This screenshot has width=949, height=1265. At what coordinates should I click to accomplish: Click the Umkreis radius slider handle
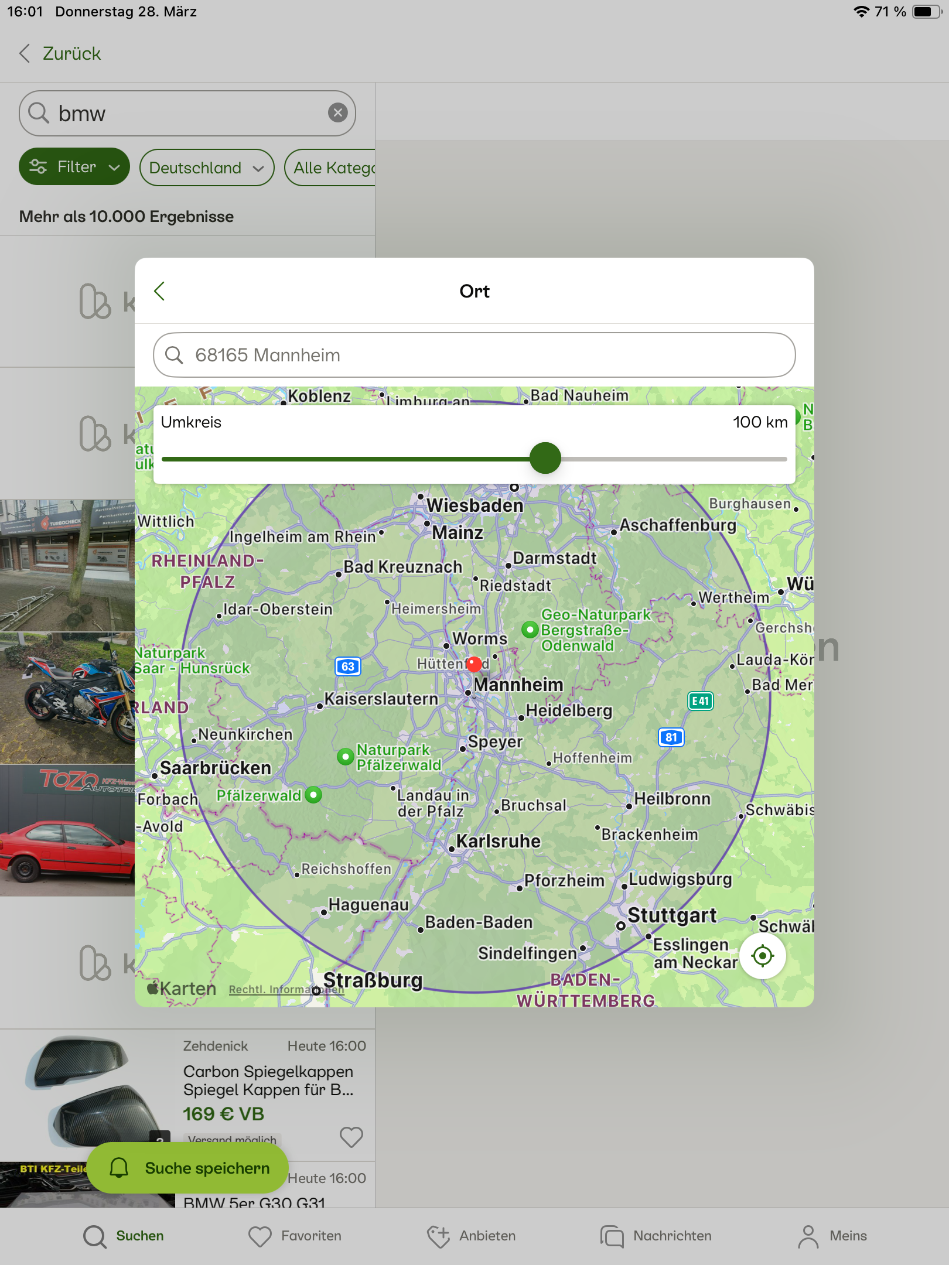(x=545, y=459)
